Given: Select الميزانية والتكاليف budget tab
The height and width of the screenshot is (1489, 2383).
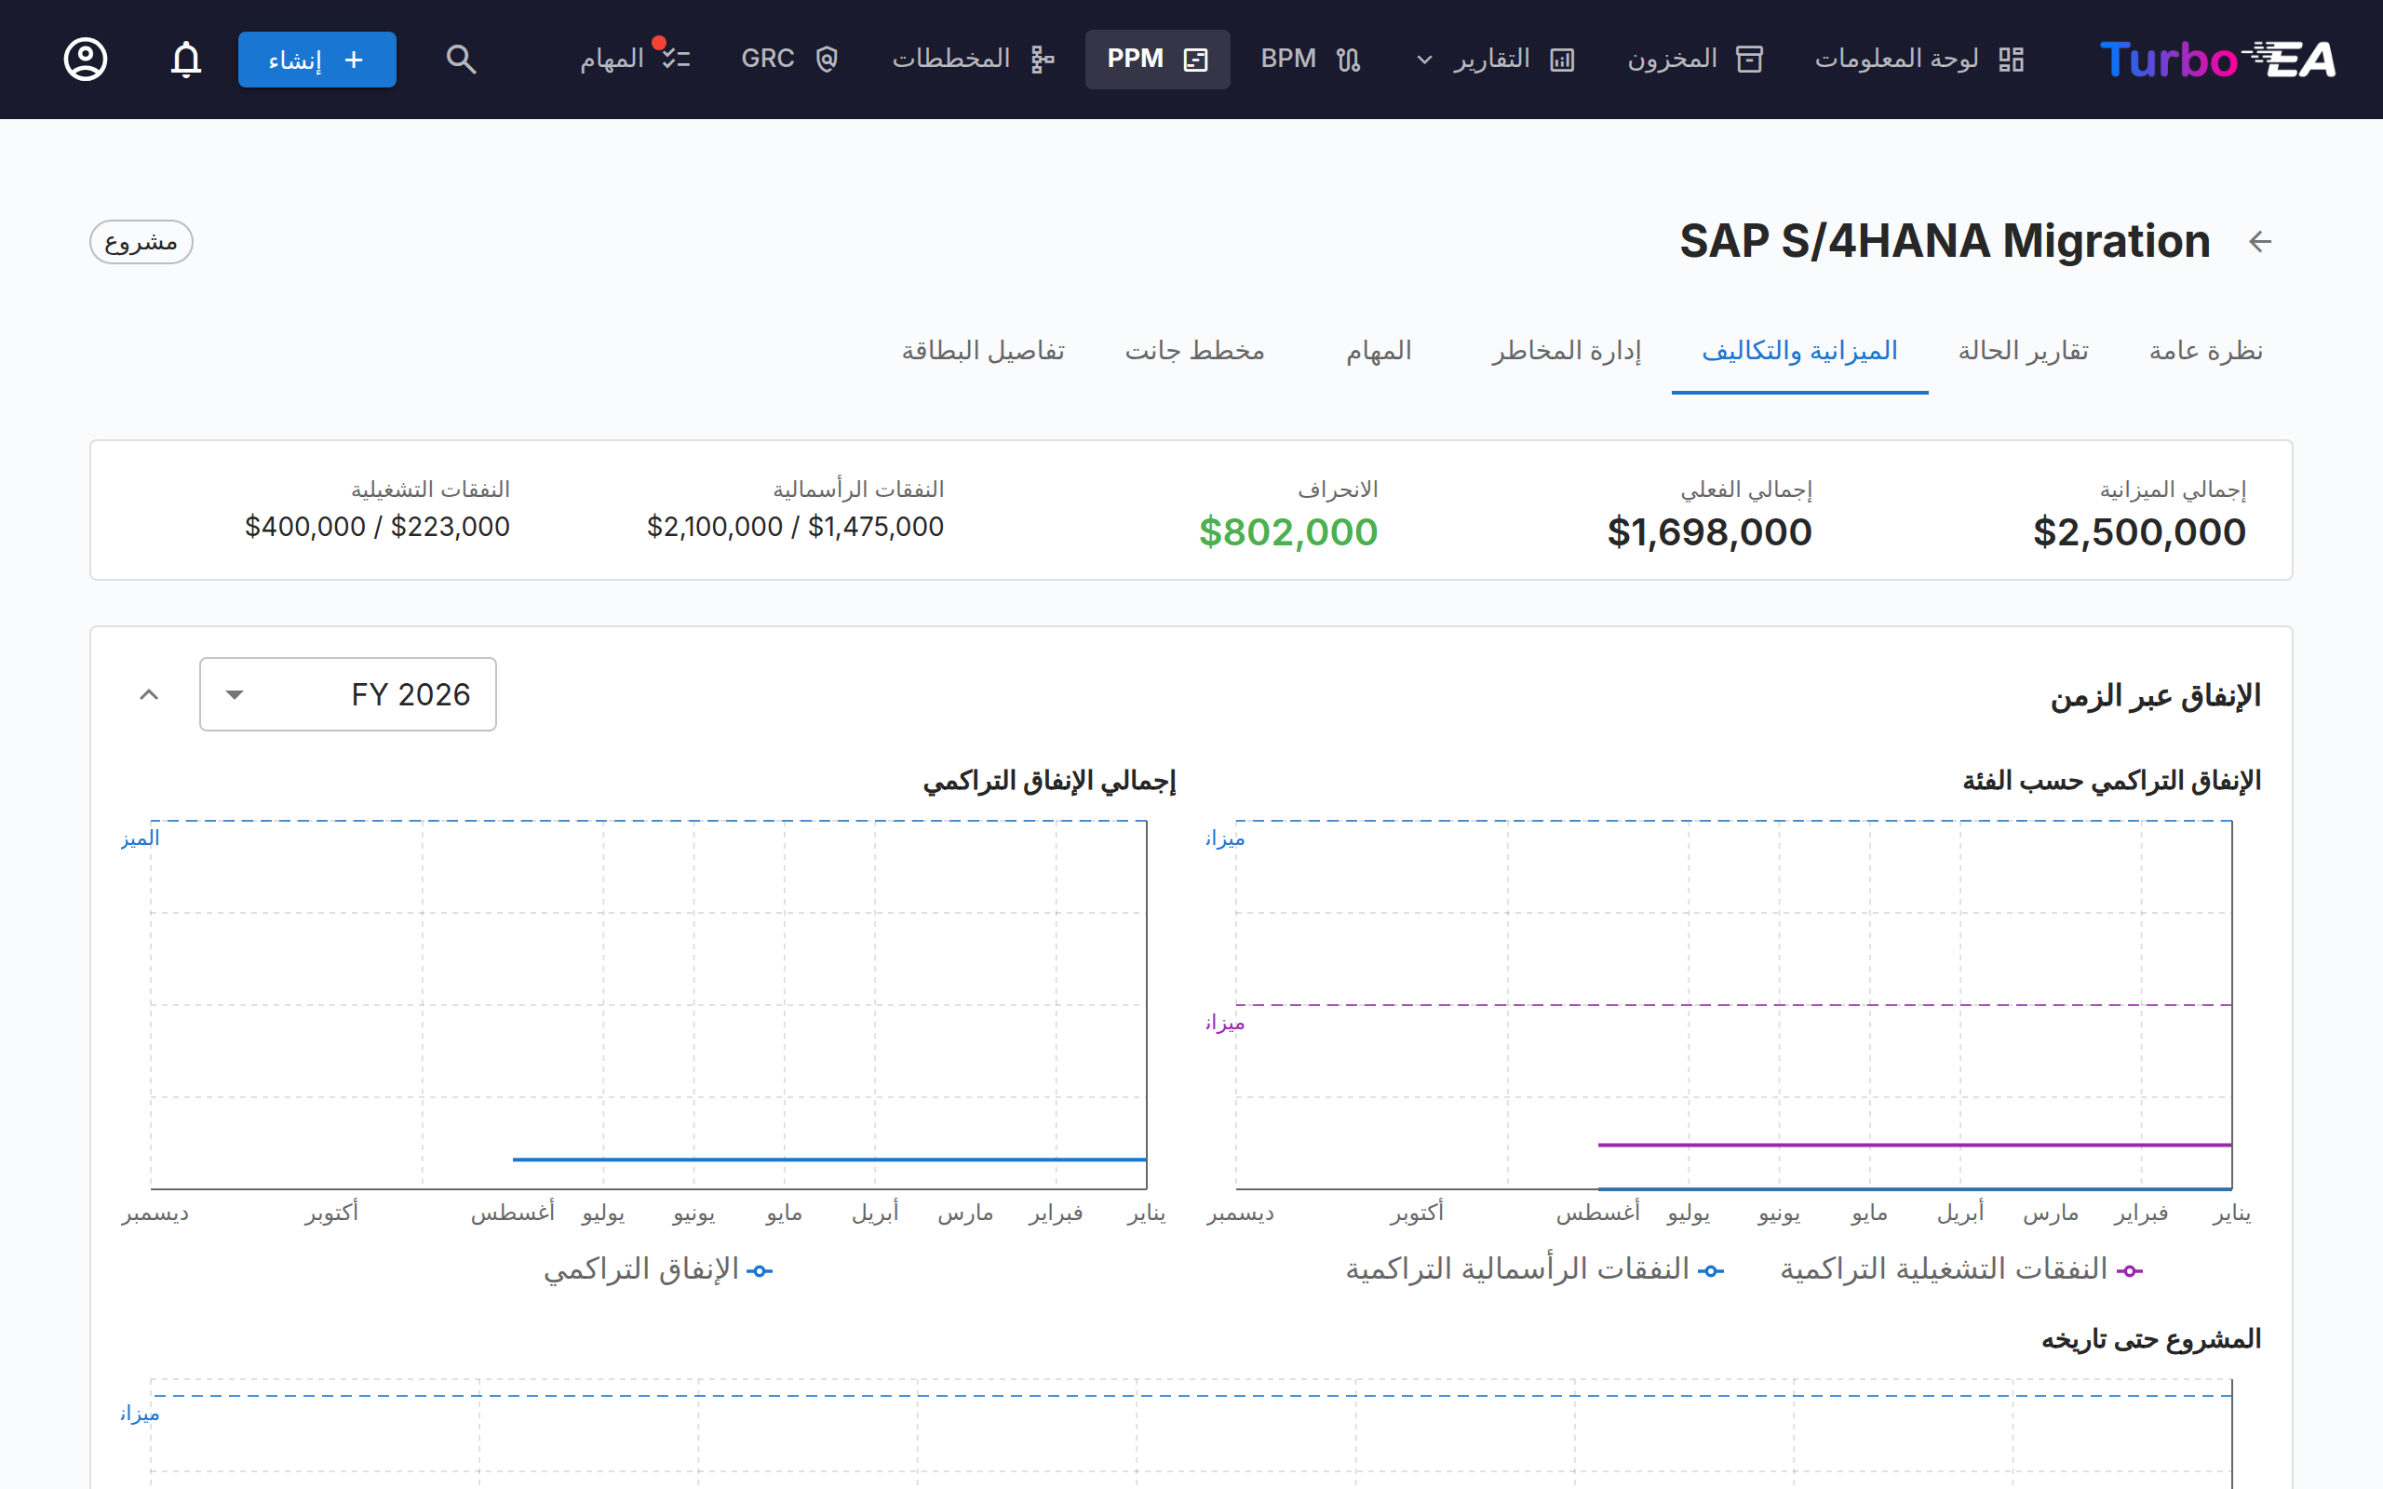Looking at the screenshot, I should pyautogui.click(x=1799, y=351).
